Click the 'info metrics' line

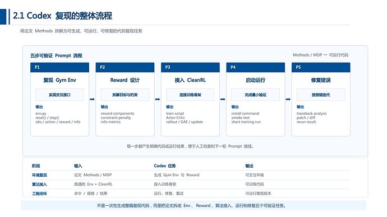tap(110, 122)
